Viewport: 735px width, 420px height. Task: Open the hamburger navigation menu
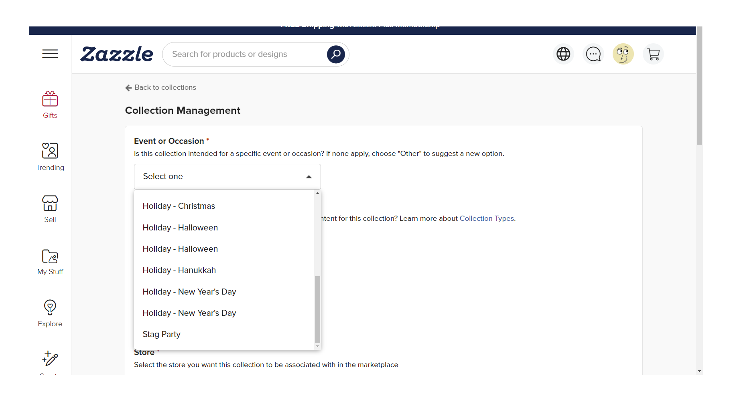coord(50,54)
